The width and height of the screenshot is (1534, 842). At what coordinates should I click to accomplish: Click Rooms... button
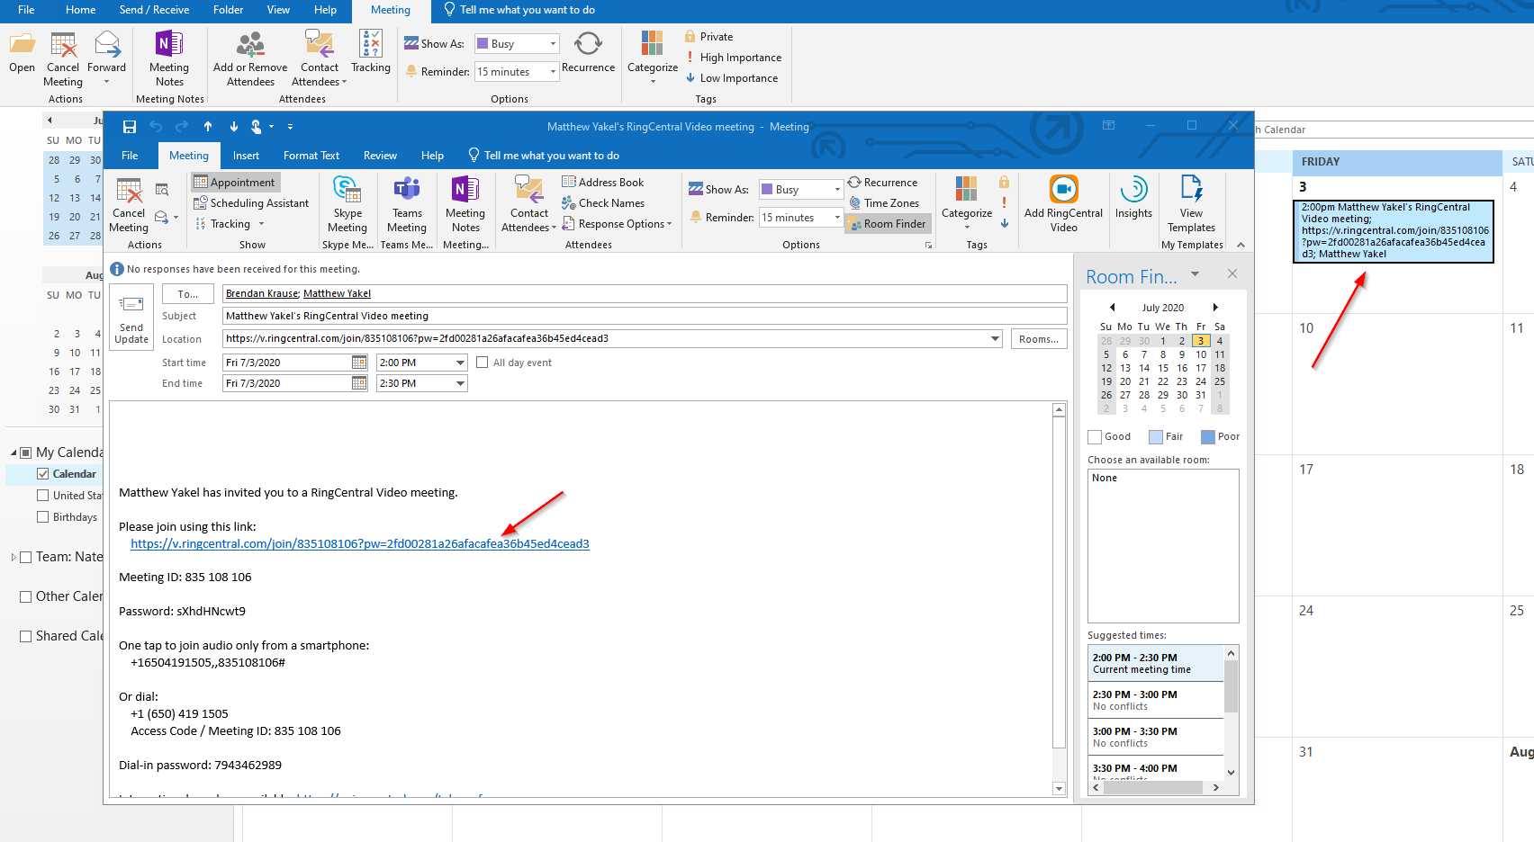(1038, 339)
